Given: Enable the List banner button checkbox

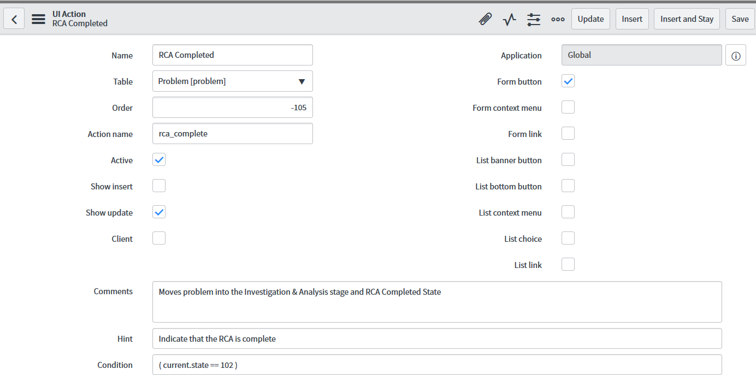Looking at the screenshot, I should pyautogui.click(x=568, y=160).
